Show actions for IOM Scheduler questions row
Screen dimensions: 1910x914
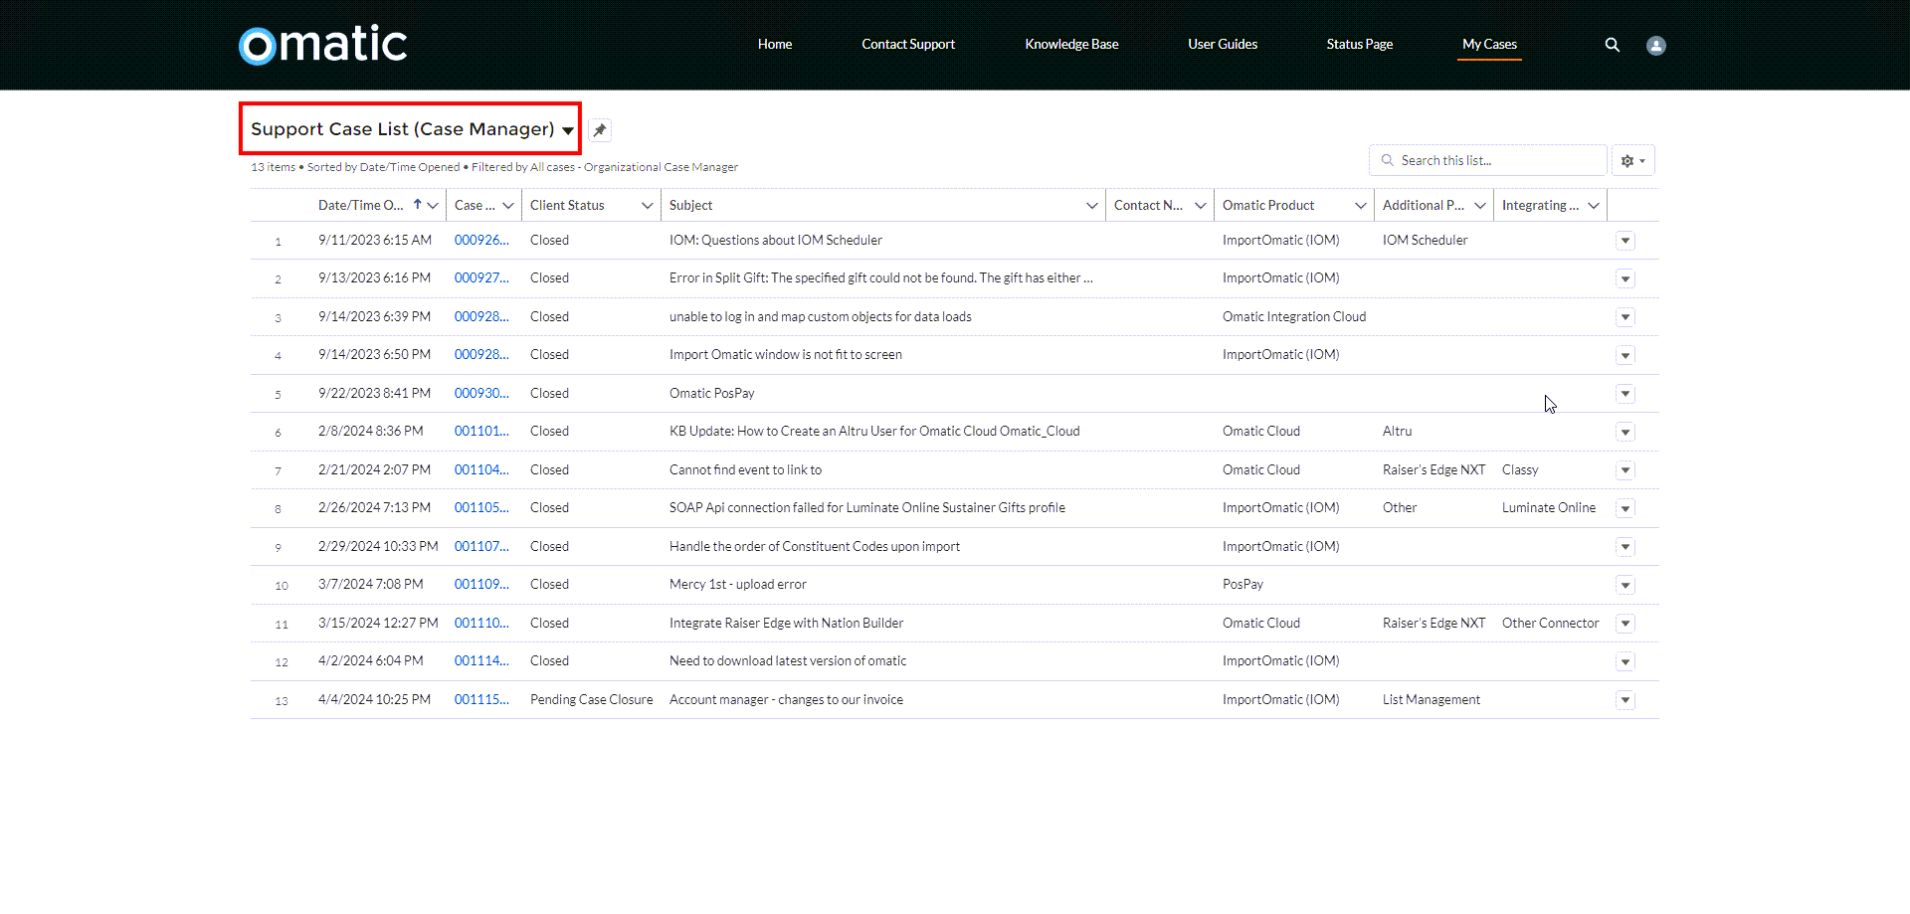pyautogui.click(x=1625, y=241)
